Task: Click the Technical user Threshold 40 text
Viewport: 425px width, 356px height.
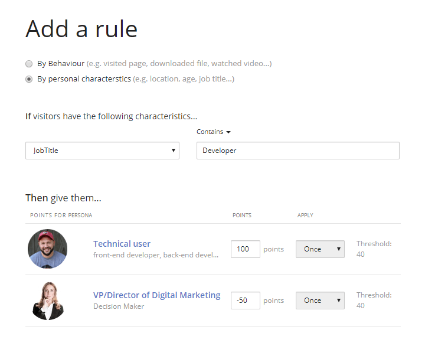Action: click(373, 249)
